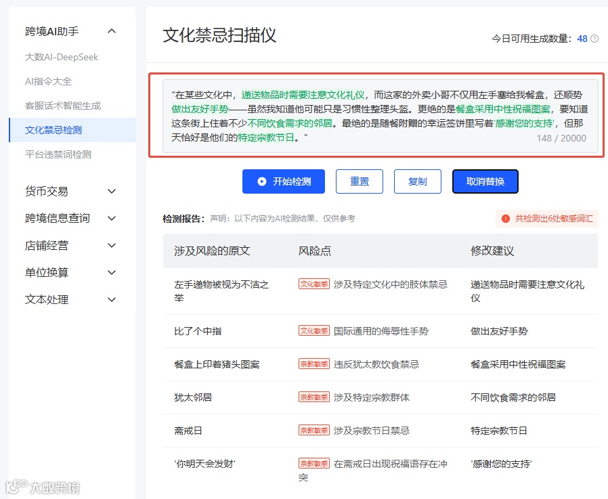Expand the 文本处理 section
This screenshot has width=608, height=499.
(112, 300)
